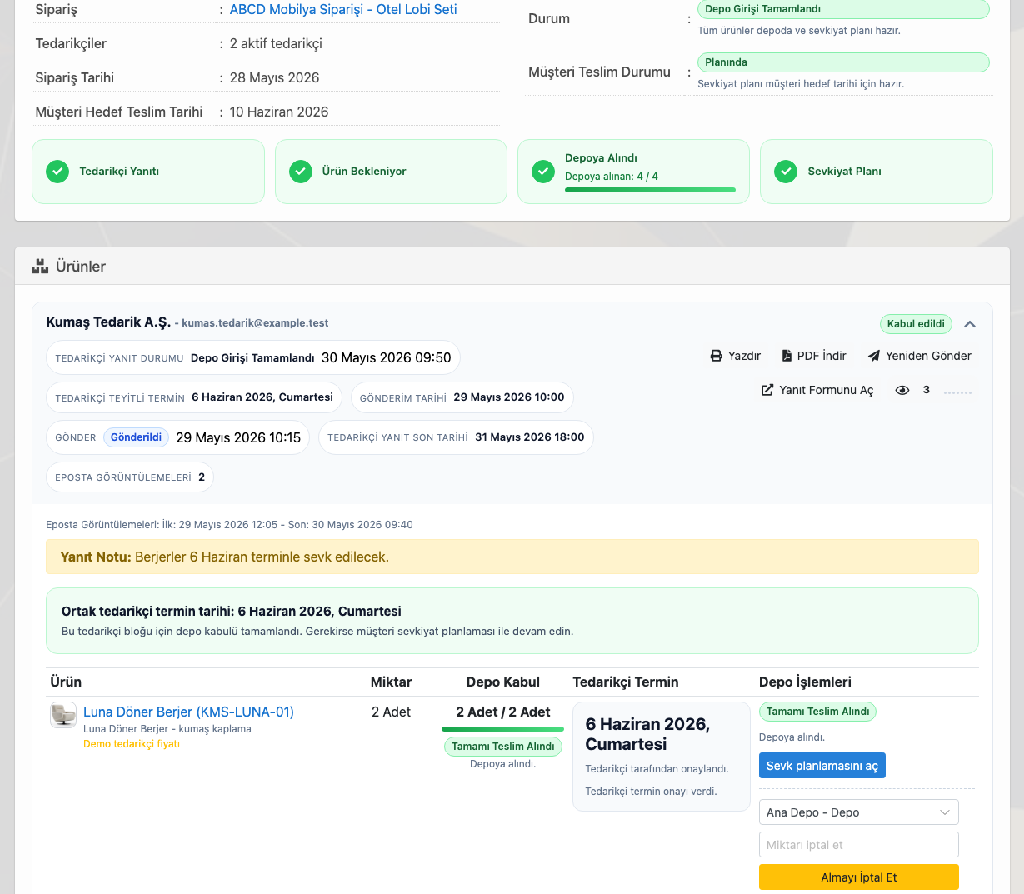This screenshot has height=894, width=1024.
Task: Click the Tedarikçi Yanıt Durumu pill
Action: (253, 357)
